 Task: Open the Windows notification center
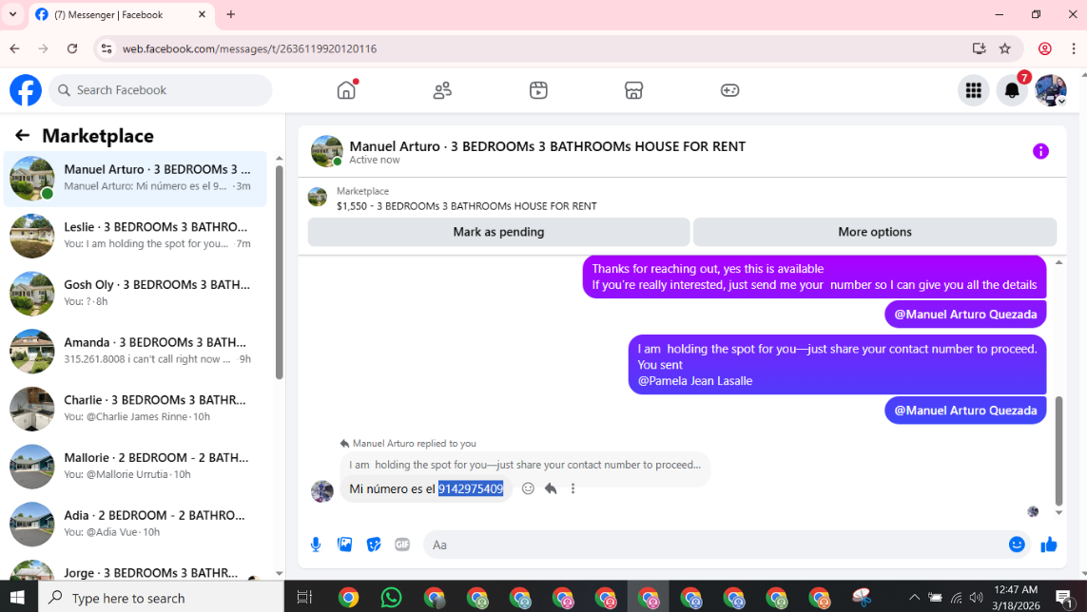point(1064,598)
